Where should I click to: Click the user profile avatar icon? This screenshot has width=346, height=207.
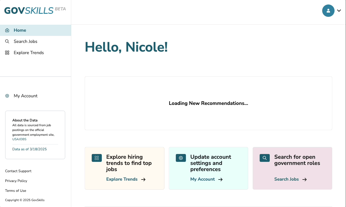click(x=328, y=11)
